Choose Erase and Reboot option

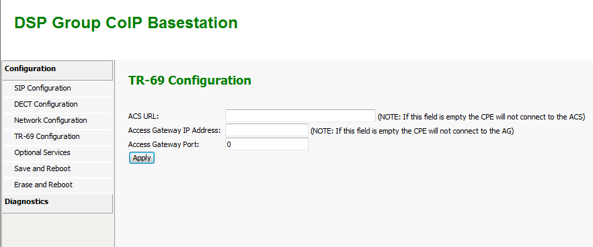coord(58,185)
